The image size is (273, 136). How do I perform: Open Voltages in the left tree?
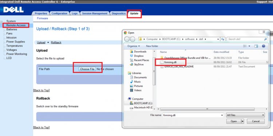[12, 50]
